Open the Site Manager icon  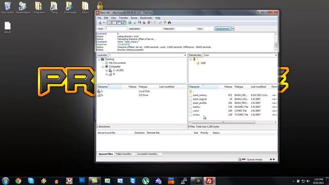(x=100, y=23)
